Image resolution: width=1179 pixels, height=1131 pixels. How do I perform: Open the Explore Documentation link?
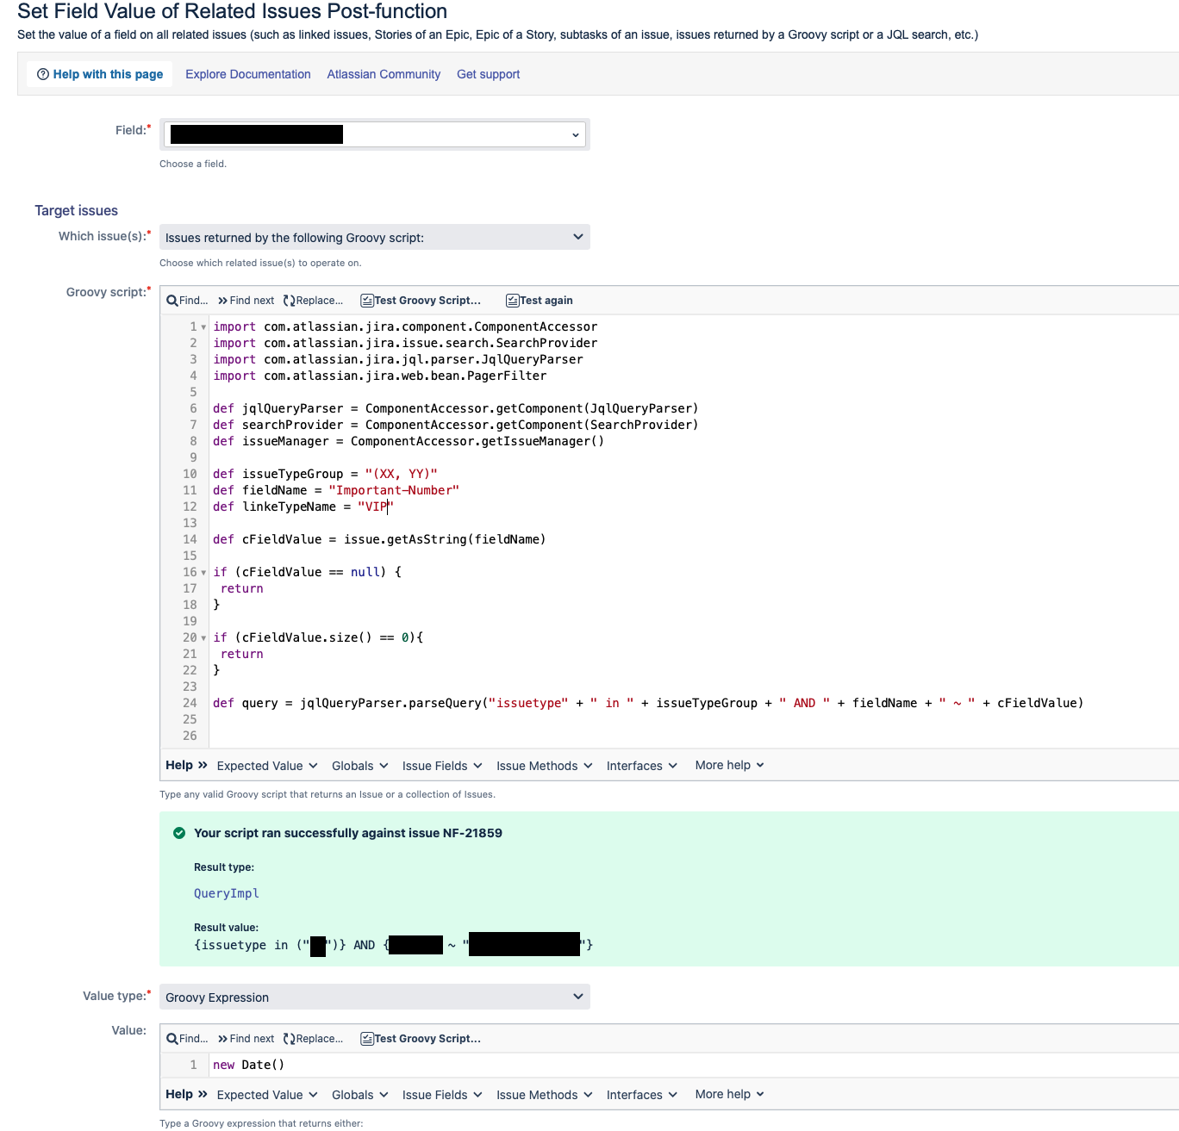(x=247, y=74)
